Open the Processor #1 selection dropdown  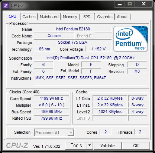tap(54, 133)
